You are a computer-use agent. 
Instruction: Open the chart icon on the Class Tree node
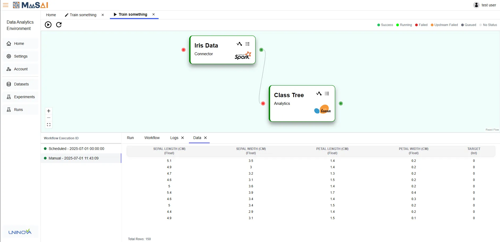(x=319, y=94)
